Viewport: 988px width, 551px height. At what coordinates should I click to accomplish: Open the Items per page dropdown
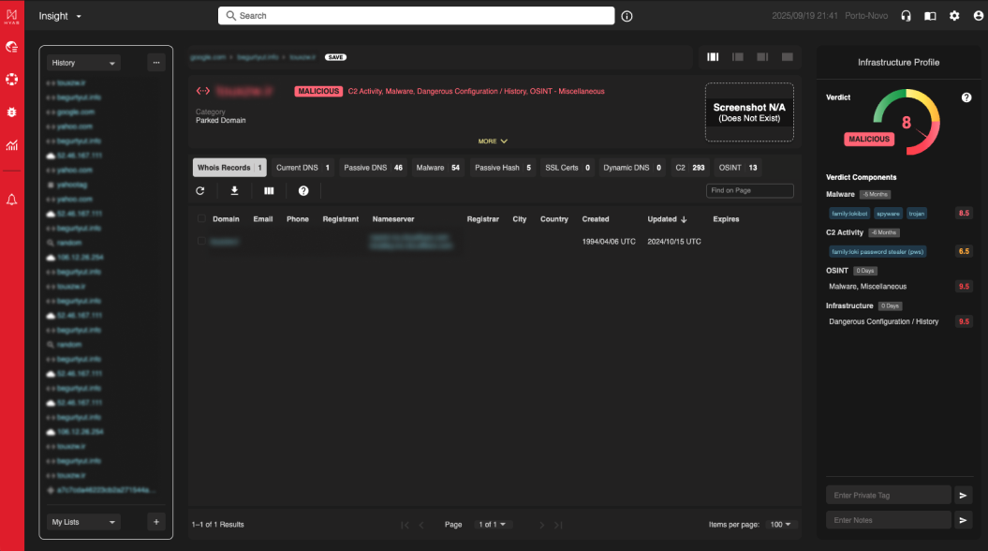pyautogui.click(x=779, y=525)
